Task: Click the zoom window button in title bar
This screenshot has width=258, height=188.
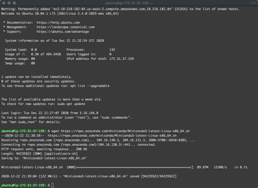Action: click(14, 3)
